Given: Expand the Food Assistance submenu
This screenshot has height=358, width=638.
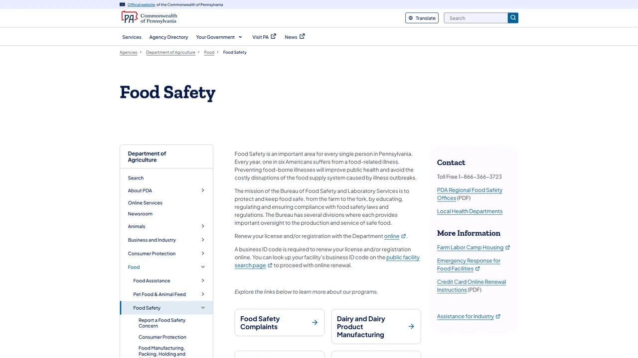Looking at the screenshot, I should (203, 281).
